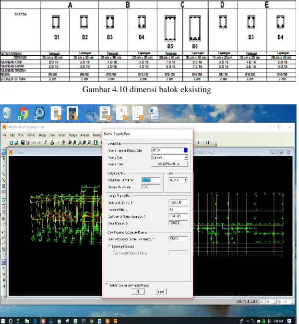Click the taskbar clock
The width and height of the screenshot is (299, 324).
278,321
